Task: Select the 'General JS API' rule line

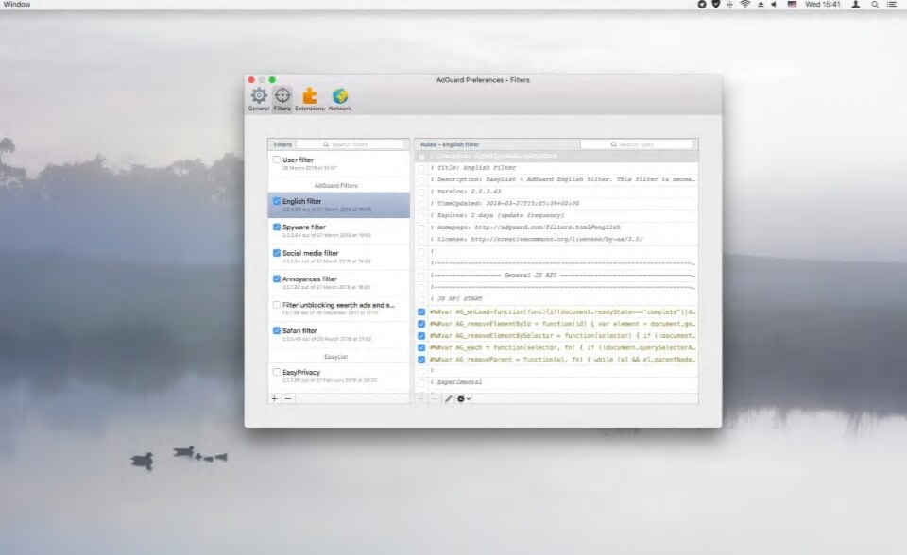Action: (556, 275)
